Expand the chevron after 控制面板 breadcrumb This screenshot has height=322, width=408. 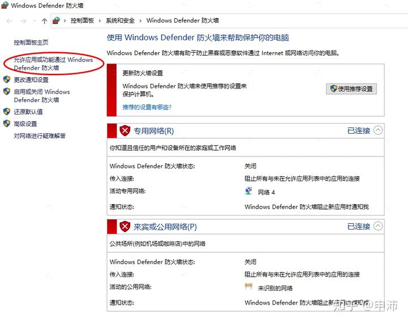pos(99,21)
